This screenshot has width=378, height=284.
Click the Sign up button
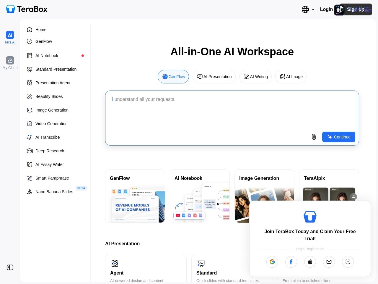[x=356, y=9]
